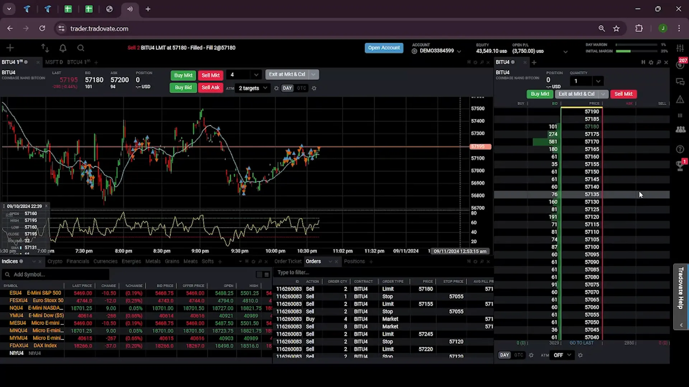This screenshot has height=387, width=689.
Task: Select GTC time-in-force in DOM panel
Action: coord(519,355)
